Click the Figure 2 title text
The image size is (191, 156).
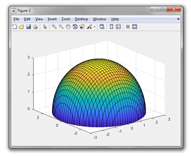(x=24, y=10)
